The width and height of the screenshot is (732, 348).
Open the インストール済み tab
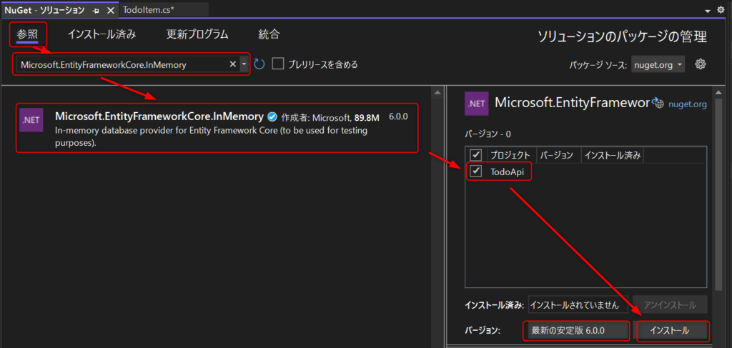[x=102, y=34]
